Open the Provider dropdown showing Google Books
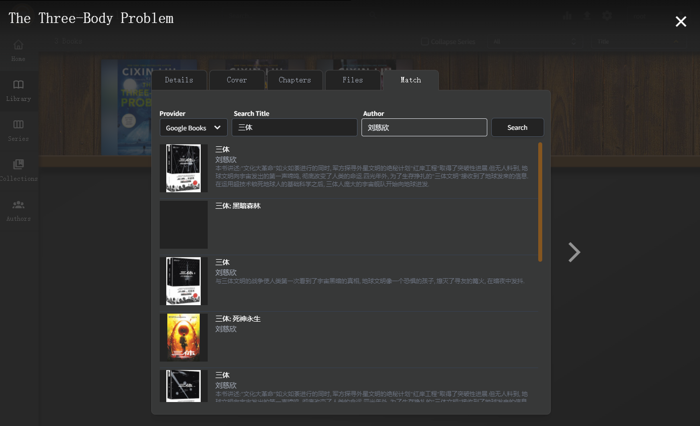The height and width of the screenshot is (426, 700). point(193,128)
